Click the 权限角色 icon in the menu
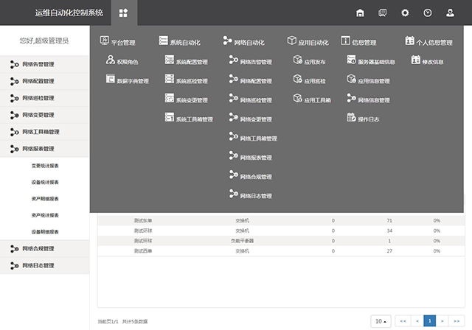Viewport: 472px width, 330px height. click(x=110, y=61)
